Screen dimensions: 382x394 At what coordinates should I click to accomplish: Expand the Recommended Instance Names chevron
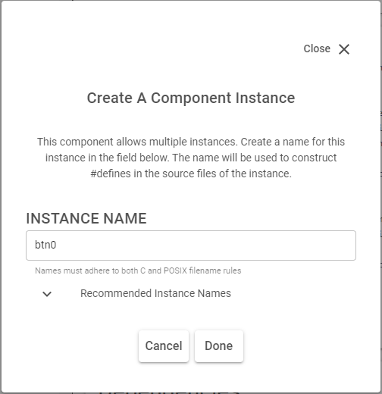click(47, 294)
